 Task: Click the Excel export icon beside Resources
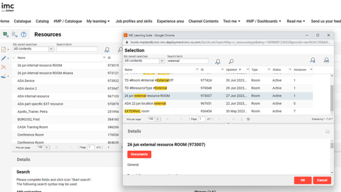tap(6, 34)
